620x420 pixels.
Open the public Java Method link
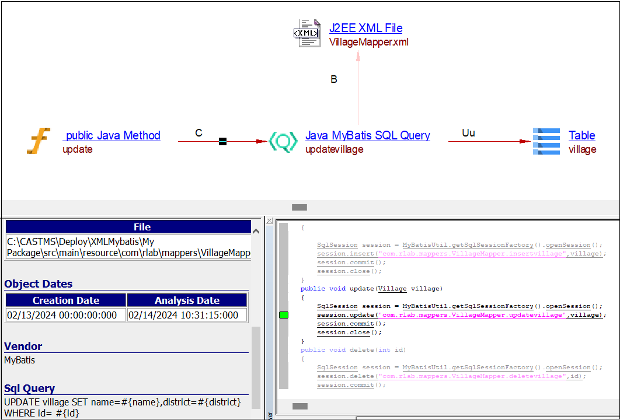point(112,135)
